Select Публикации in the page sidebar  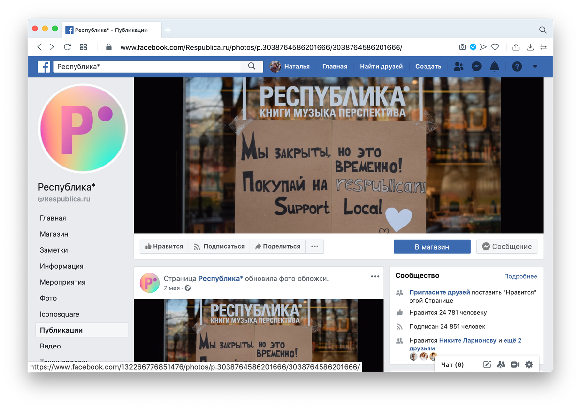click(x=82, y=330)
